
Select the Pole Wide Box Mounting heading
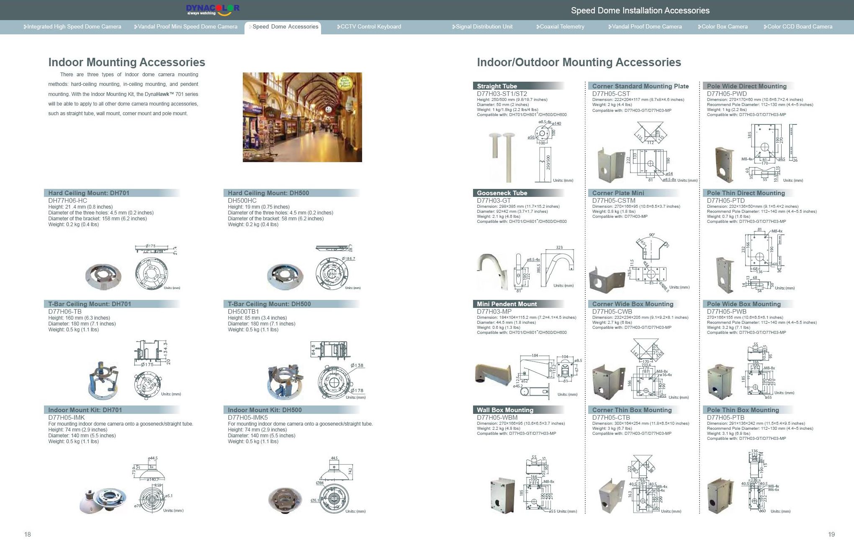[x=743, y=304]
